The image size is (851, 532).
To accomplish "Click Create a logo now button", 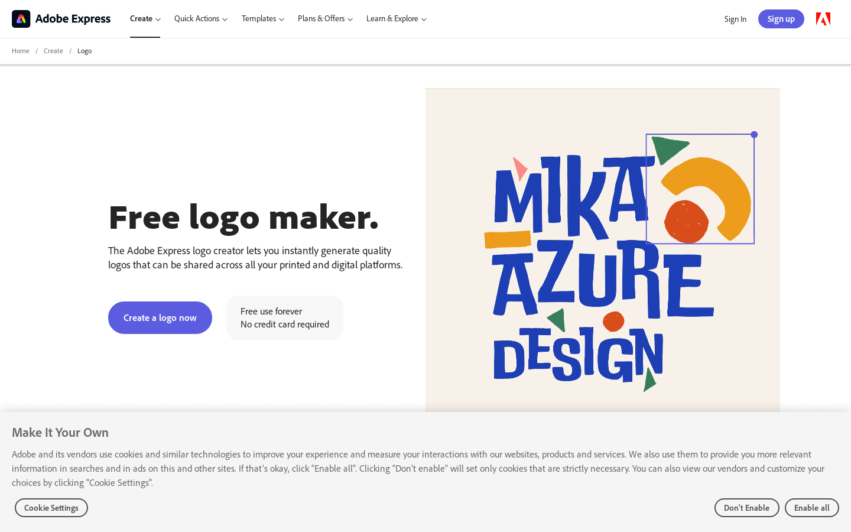I will coord(160,317).
